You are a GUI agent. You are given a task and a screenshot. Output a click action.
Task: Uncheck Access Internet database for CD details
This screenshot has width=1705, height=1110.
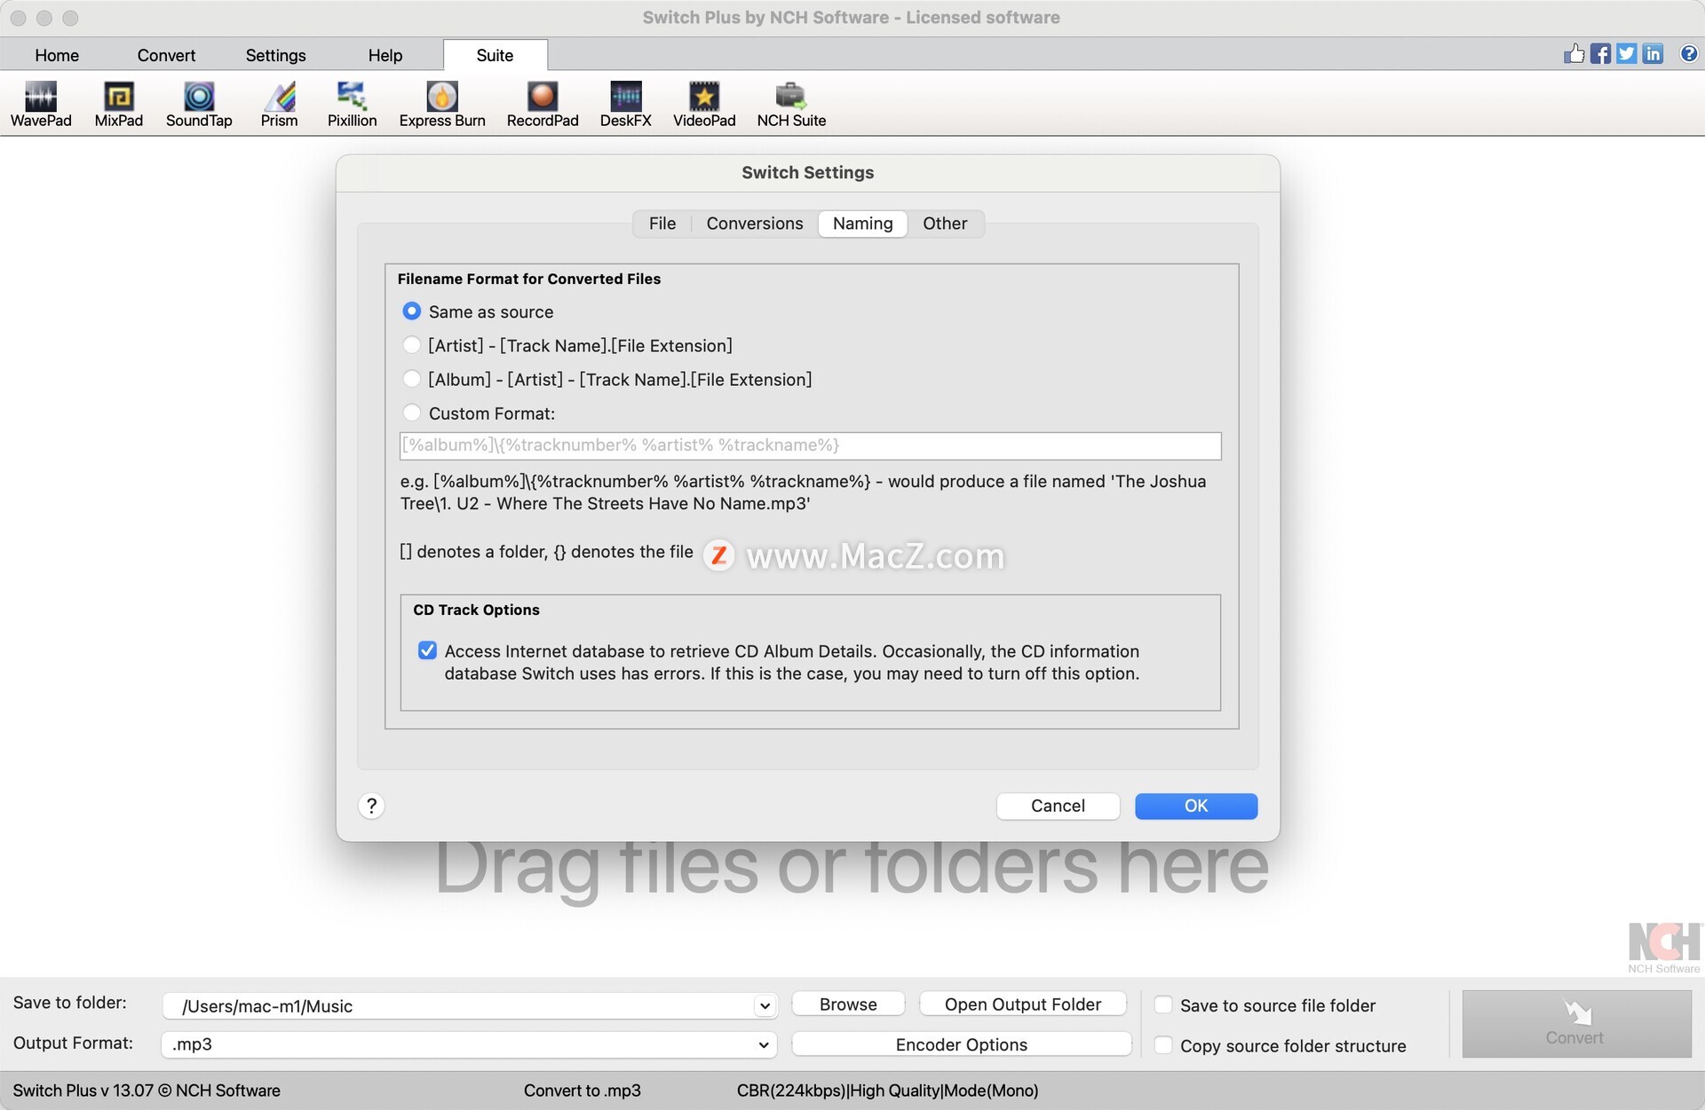coord(427,650)
